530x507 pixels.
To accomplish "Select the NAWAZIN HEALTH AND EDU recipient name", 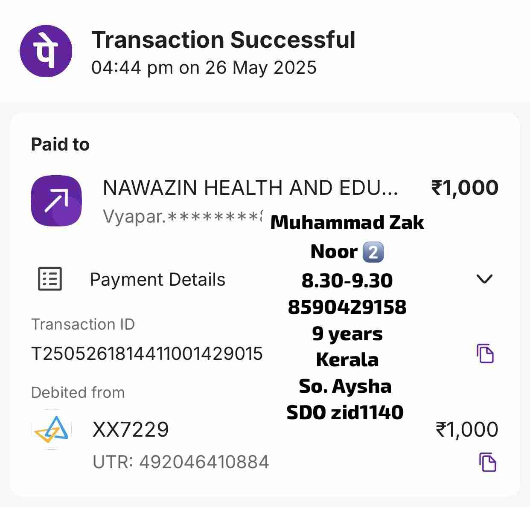I will pos(250,188).
